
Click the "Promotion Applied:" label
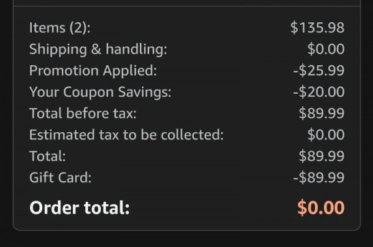coord(93,71)
